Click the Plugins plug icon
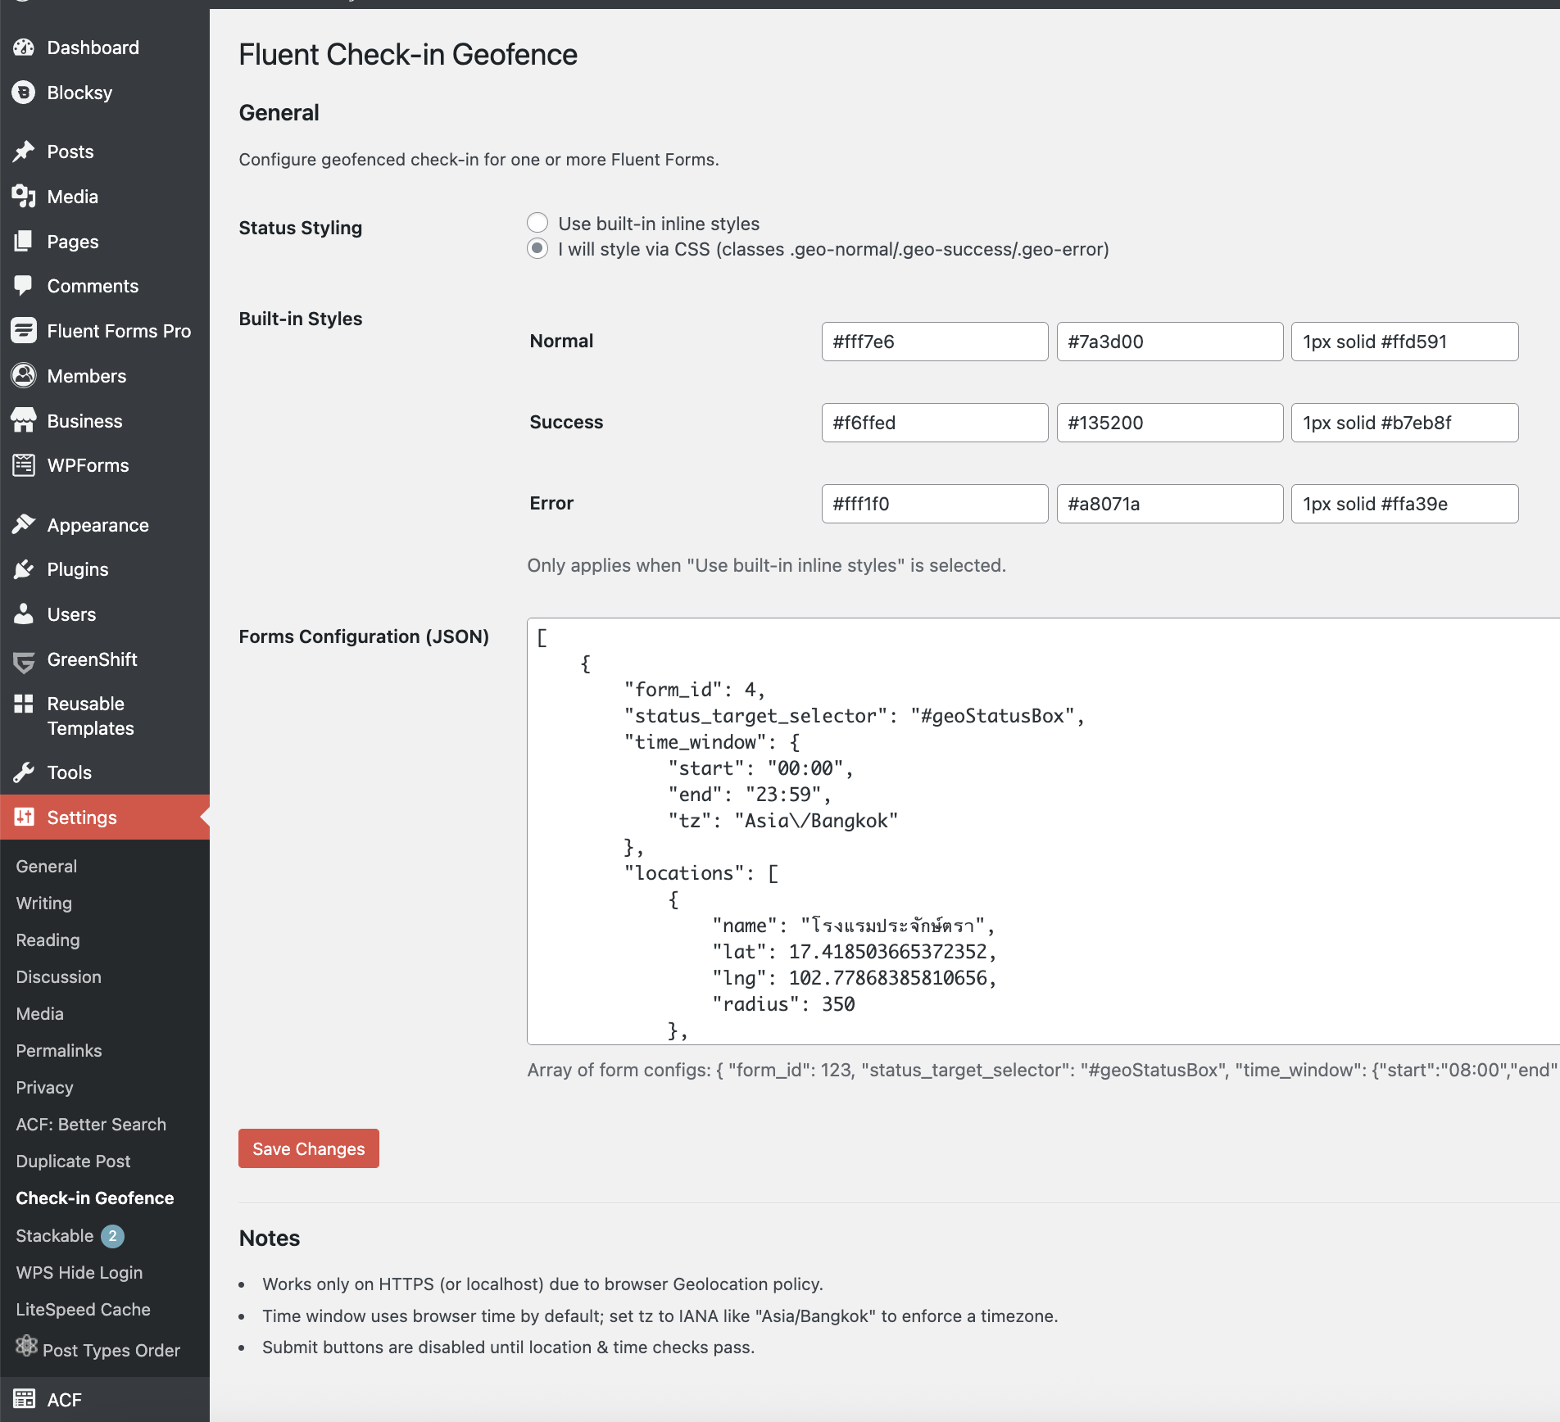 click(24, 569)
